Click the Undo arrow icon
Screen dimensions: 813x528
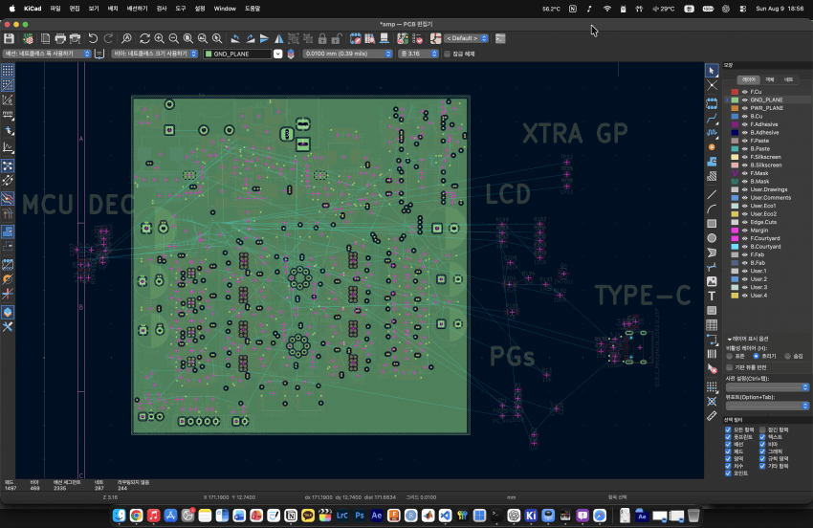coord(93,38)
